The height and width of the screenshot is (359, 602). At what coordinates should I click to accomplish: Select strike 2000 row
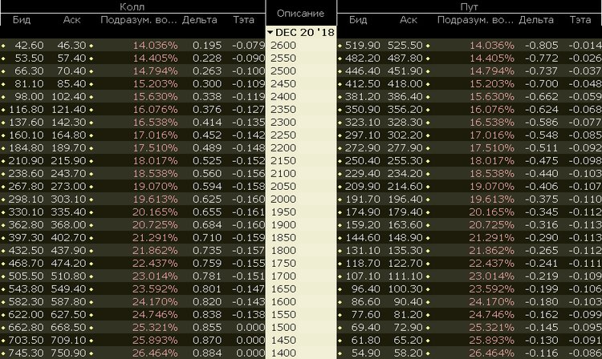pyautogui.click(x=283, y=200)
